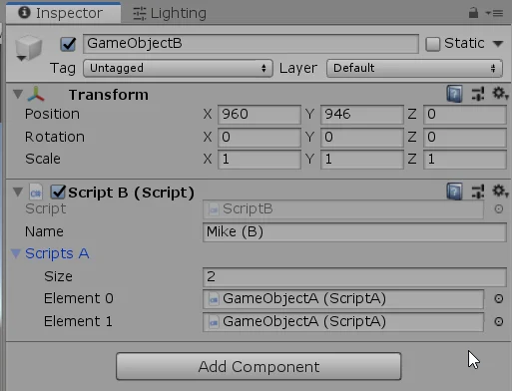Open object picker for Script field
This screenshot has height=391, width=512.
[x=498, y=209]
